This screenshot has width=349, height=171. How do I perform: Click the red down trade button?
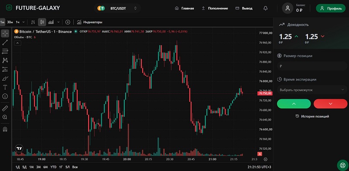point(331,104)
